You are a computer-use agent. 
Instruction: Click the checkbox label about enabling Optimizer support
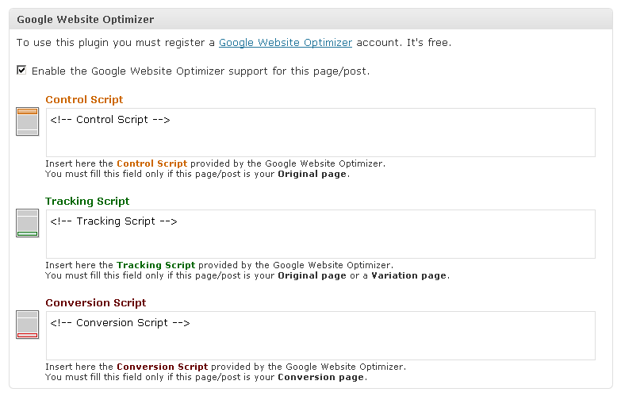[201, 71]
